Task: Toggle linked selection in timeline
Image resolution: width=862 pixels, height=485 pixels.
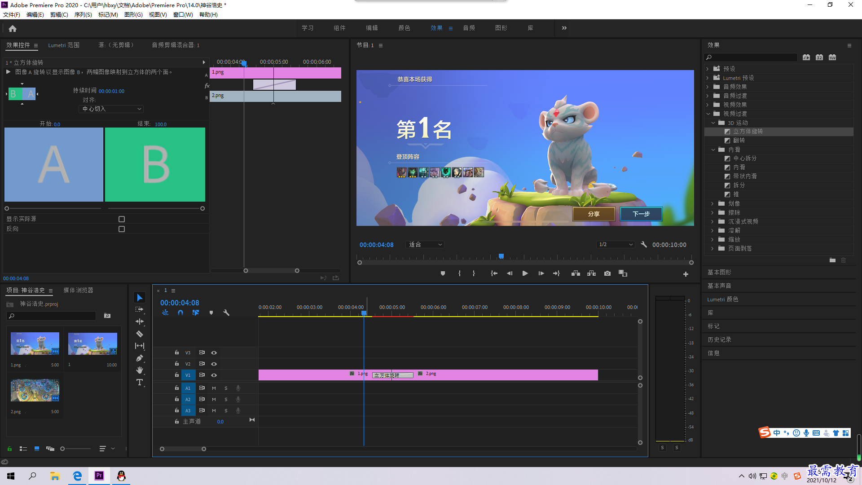Action: coord(196,313)
